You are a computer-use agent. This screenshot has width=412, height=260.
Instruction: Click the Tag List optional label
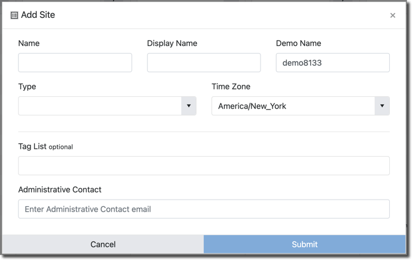(x=46, y=146)
